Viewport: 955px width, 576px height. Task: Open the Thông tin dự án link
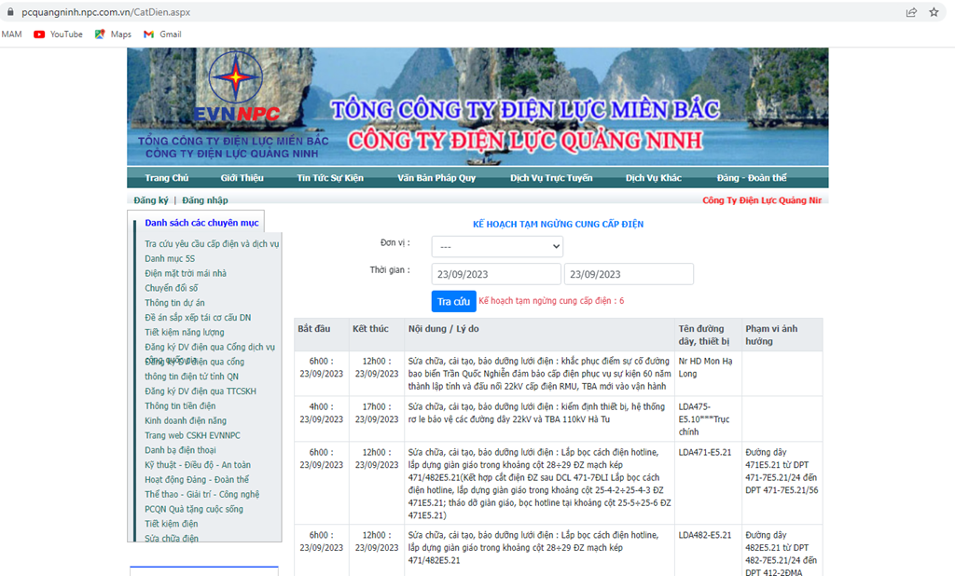point(174,303)
